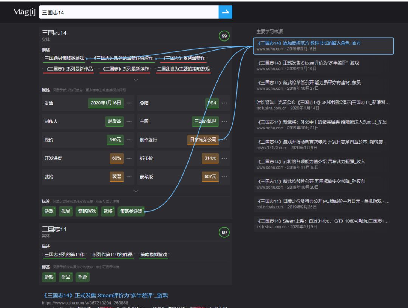Click the 60% development progress value
The image size is (408, 308).
click(x=117, y=158)
